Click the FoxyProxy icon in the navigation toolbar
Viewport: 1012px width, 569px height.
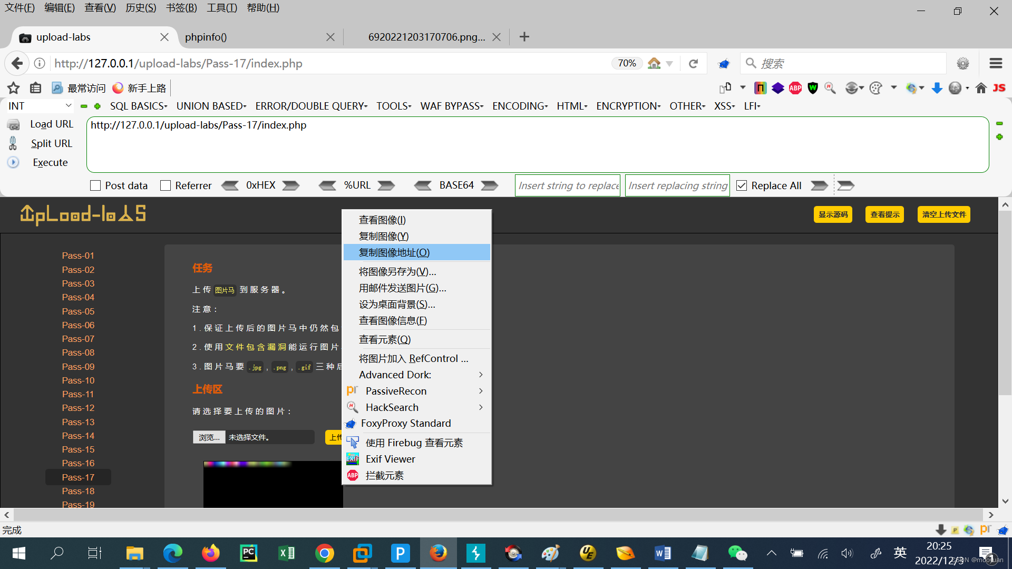click(x=724, y=64)
